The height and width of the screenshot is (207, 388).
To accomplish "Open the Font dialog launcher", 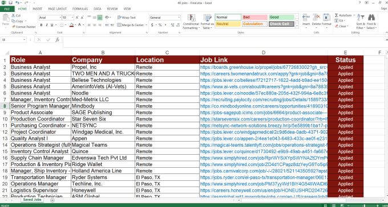I will (84, 32).
